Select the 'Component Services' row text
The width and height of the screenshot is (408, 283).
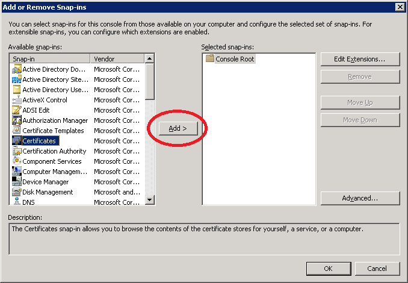click(x=52, y=161)
